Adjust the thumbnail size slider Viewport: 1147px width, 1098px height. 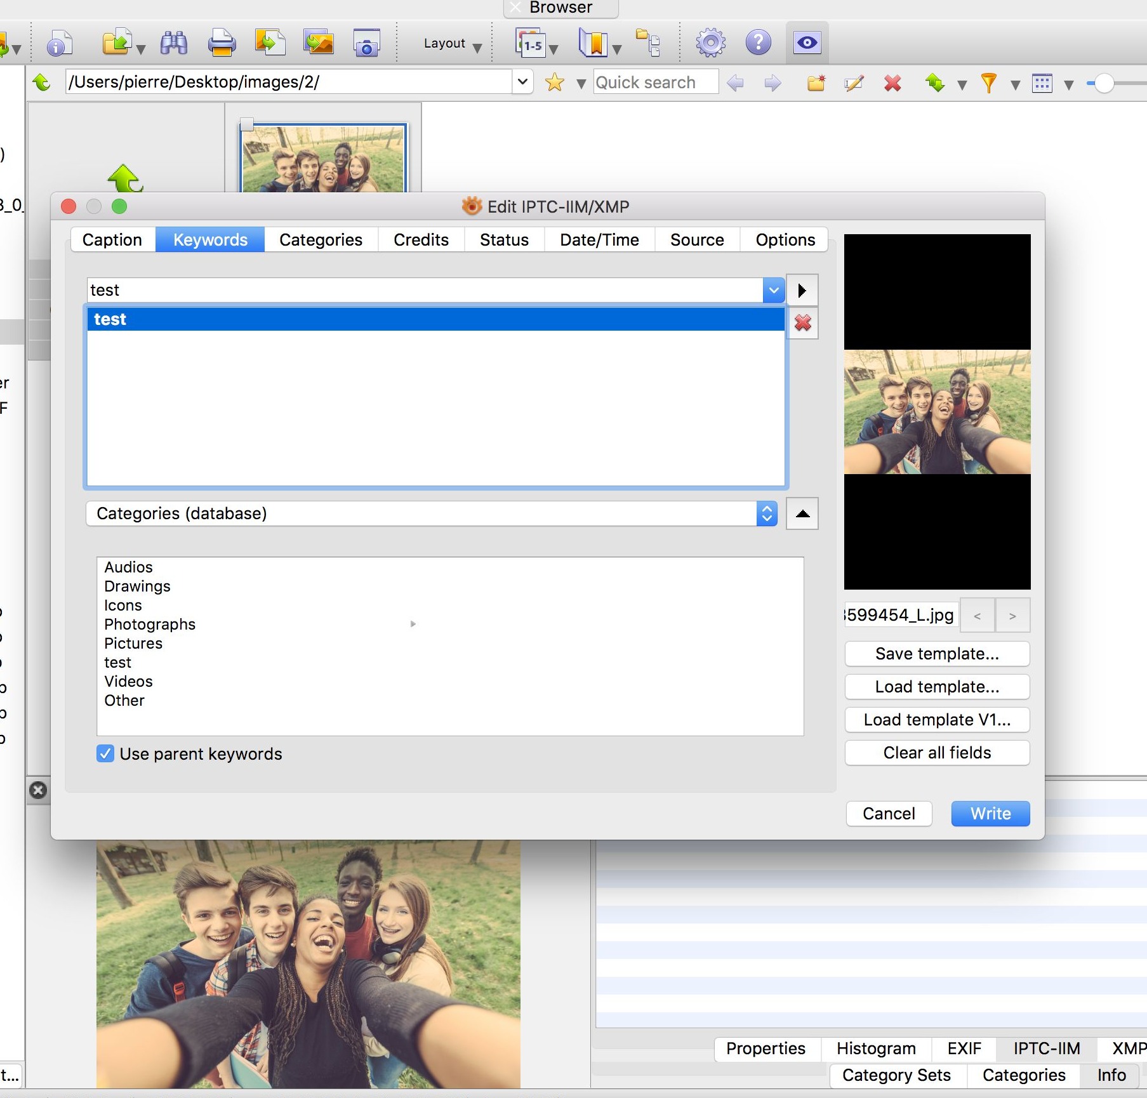pos(1104,83)
